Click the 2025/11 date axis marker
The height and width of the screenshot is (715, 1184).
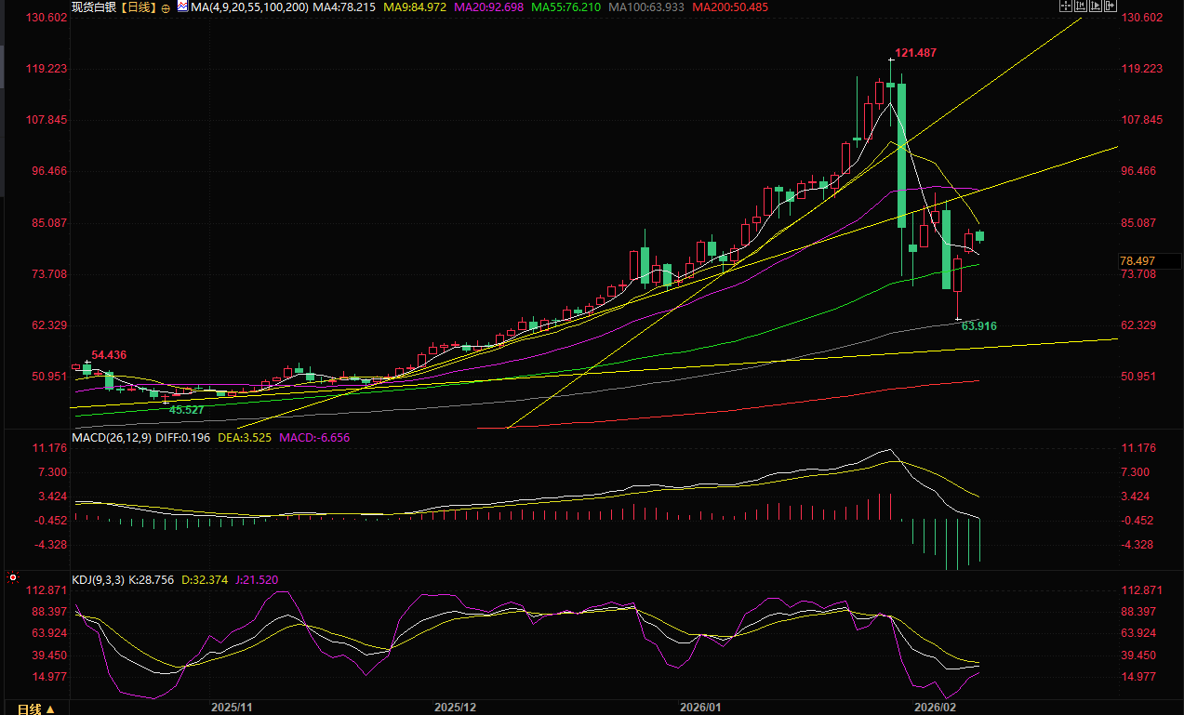tap(233, 708)
